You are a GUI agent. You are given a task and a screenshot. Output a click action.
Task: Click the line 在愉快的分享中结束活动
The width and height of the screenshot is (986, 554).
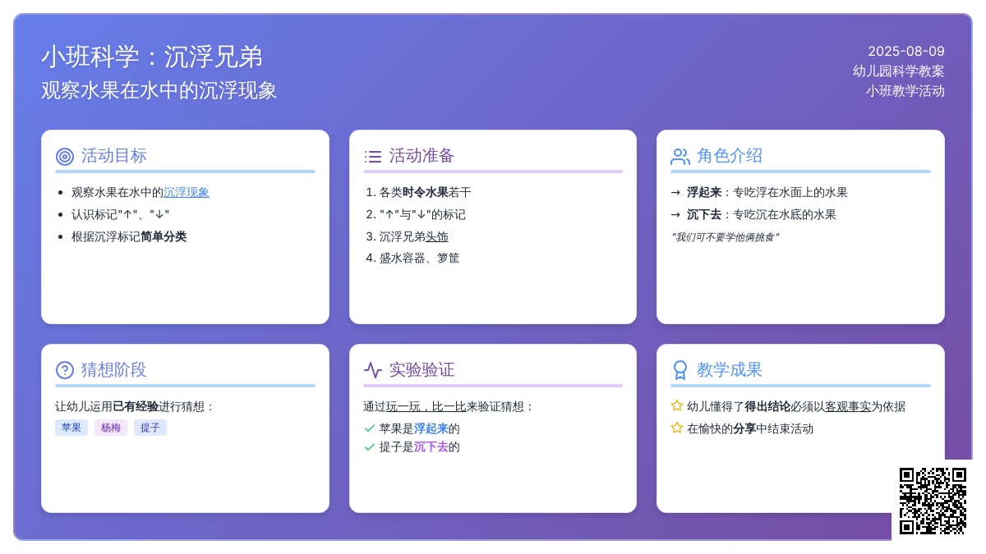click(x=750, y=428)
